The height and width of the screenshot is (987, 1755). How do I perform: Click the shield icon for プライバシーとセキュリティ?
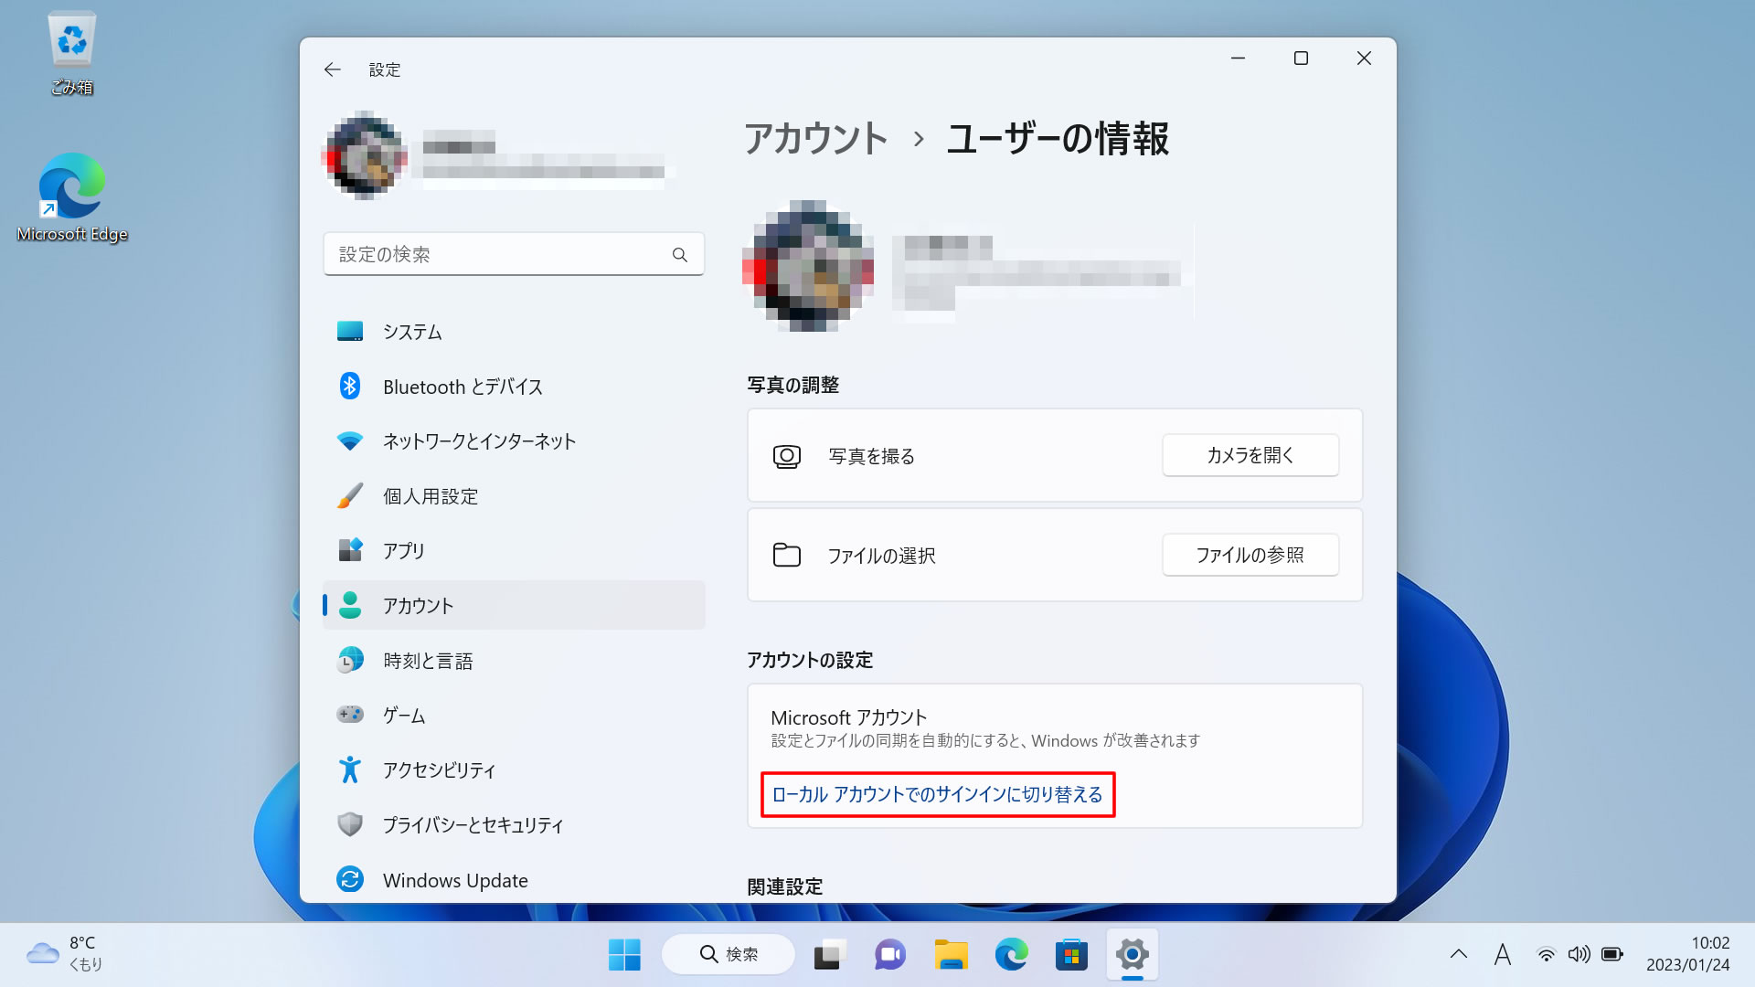click(350, 824)
